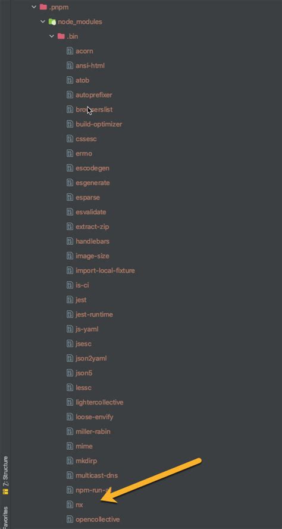Collapse the .pnpm folder chevron
282x529 pixels.
point(34,7)
